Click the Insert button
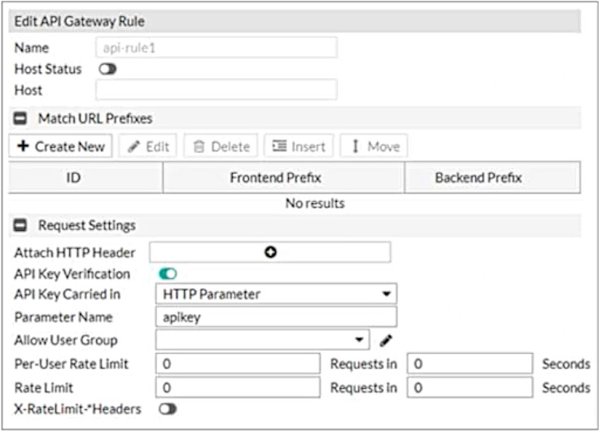The image size is (599, 431). pos(299,146)
